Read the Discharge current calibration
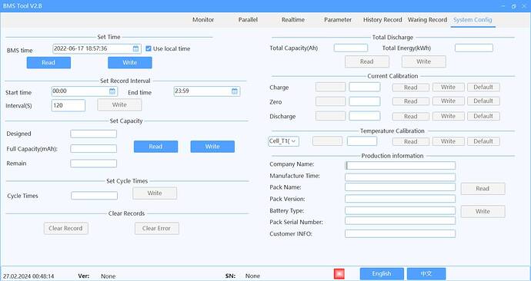Viewport: 531px width, 281px height. [411, 117]
